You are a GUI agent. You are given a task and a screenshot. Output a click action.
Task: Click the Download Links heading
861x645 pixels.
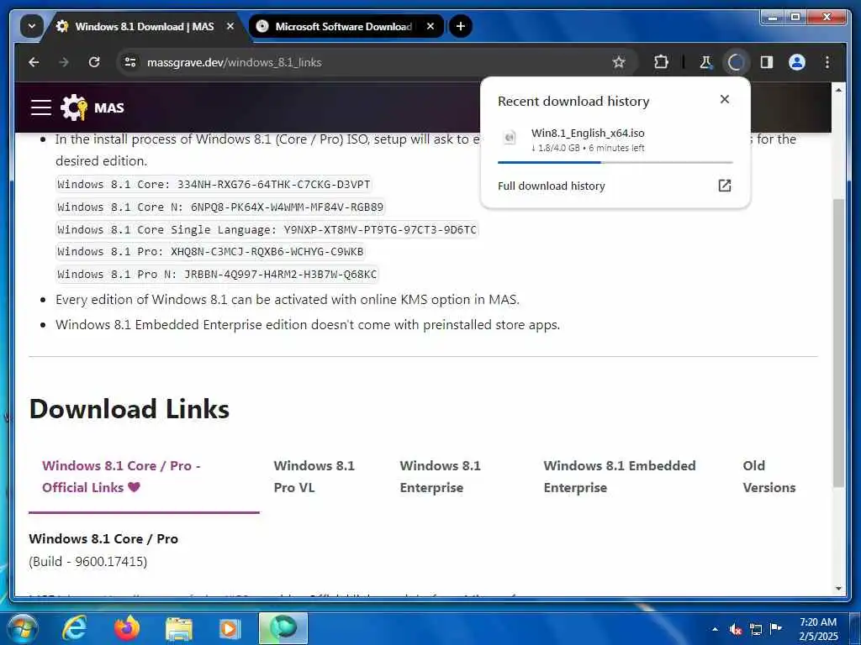(129, 409)
